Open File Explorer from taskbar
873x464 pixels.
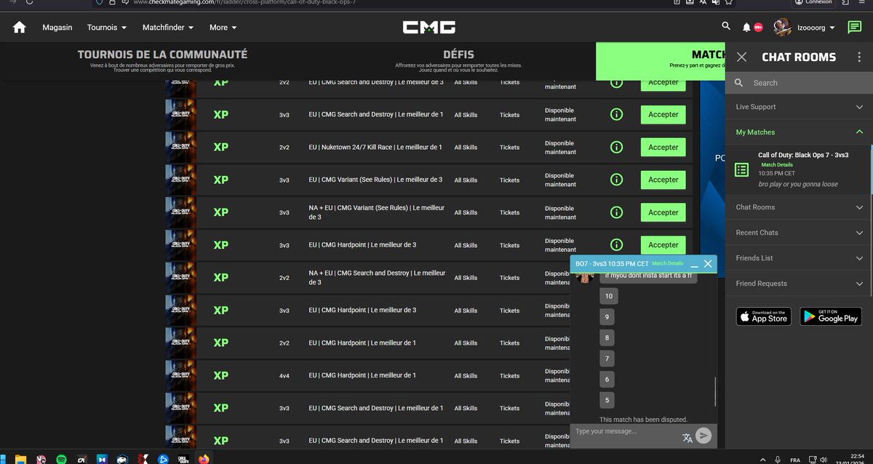tap(21, 460)
